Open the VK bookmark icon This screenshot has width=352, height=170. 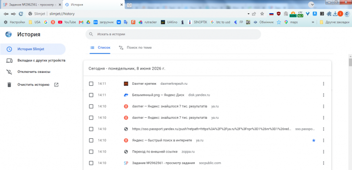point(119,22)
